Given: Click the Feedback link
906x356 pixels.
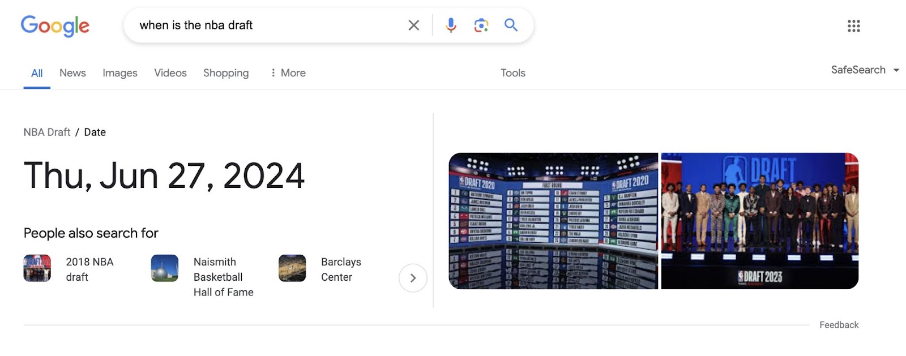Looking at the screenshot, I should point(839,325).
